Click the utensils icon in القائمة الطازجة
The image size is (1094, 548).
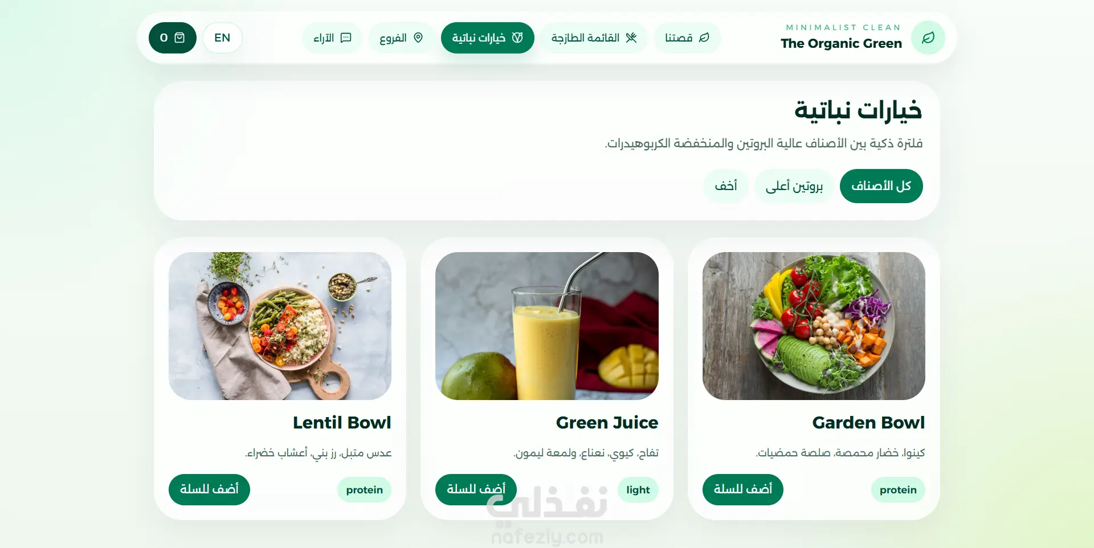click(631, 38)
